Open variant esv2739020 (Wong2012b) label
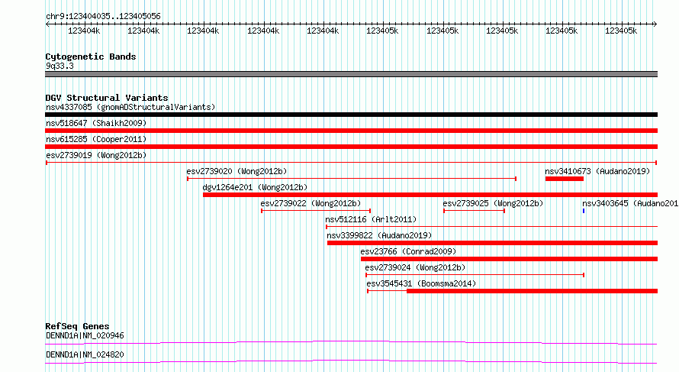Screen dimensions: 679x372 coord(237,171)
